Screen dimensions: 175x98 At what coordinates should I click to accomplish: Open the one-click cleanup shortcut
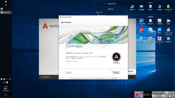coord(159,22)
